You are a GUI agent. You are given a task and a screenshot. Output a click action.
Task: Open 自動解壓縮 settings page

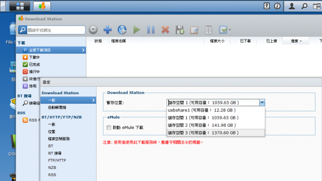[57, 107]
